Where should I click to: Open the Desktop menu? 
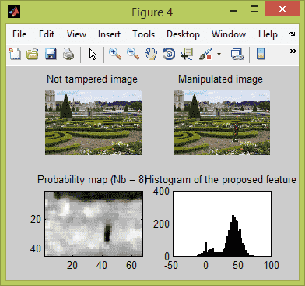(183, 34)
